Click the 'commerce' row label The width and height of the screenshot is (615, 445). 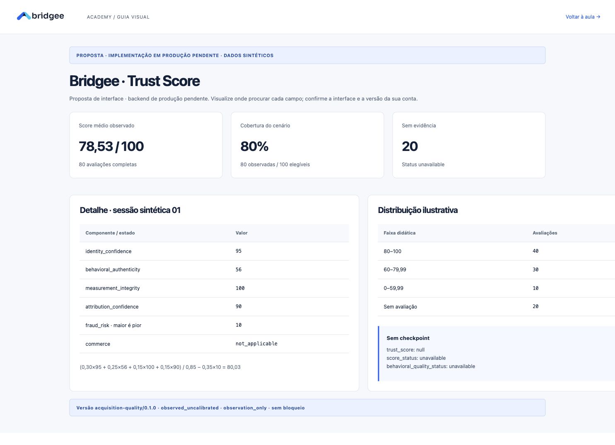point(98,344)
